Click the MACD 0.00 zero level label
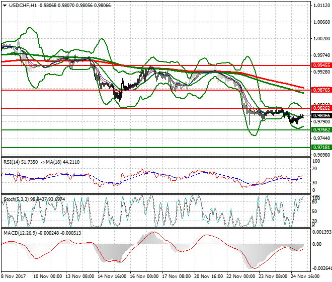This screenshot has width=332, height=282. (317, 244)
